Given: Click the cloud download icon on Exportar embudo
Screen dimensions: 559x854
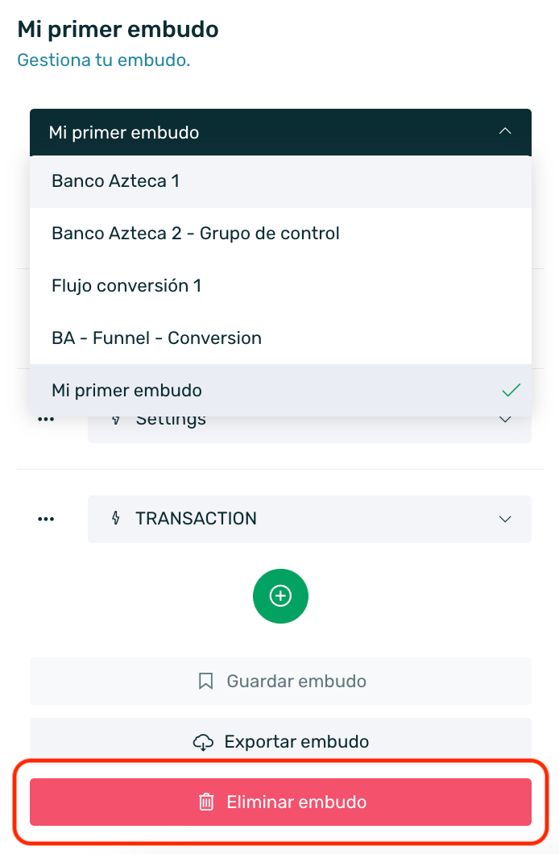Looking at the screenshot, I should click(x=203, y=742).
